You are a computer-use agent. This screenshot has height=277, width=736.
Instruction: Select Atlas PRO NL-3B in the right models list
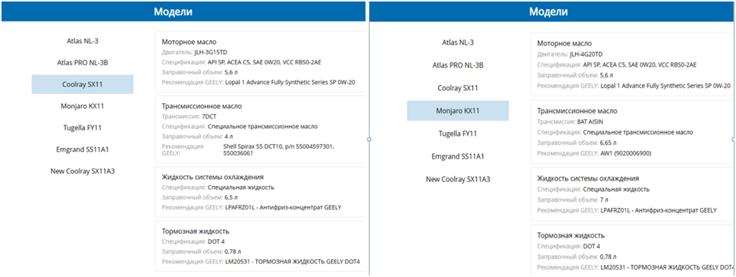coord(458,65)
